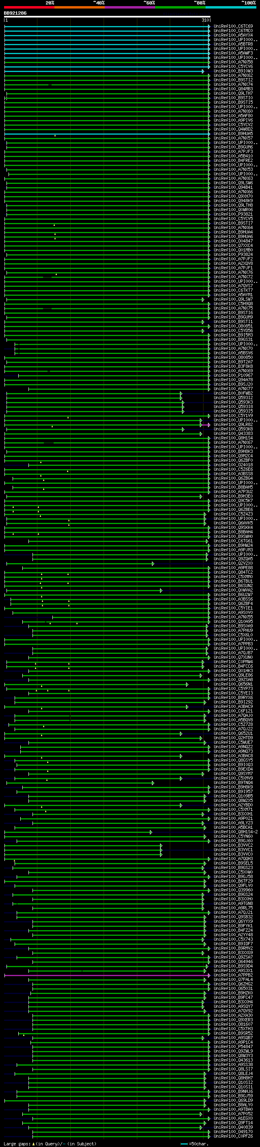Screen dimensions: 260x1147
Task: Select label UniRef100_B9SJ20
Action: tap(233, 384)
